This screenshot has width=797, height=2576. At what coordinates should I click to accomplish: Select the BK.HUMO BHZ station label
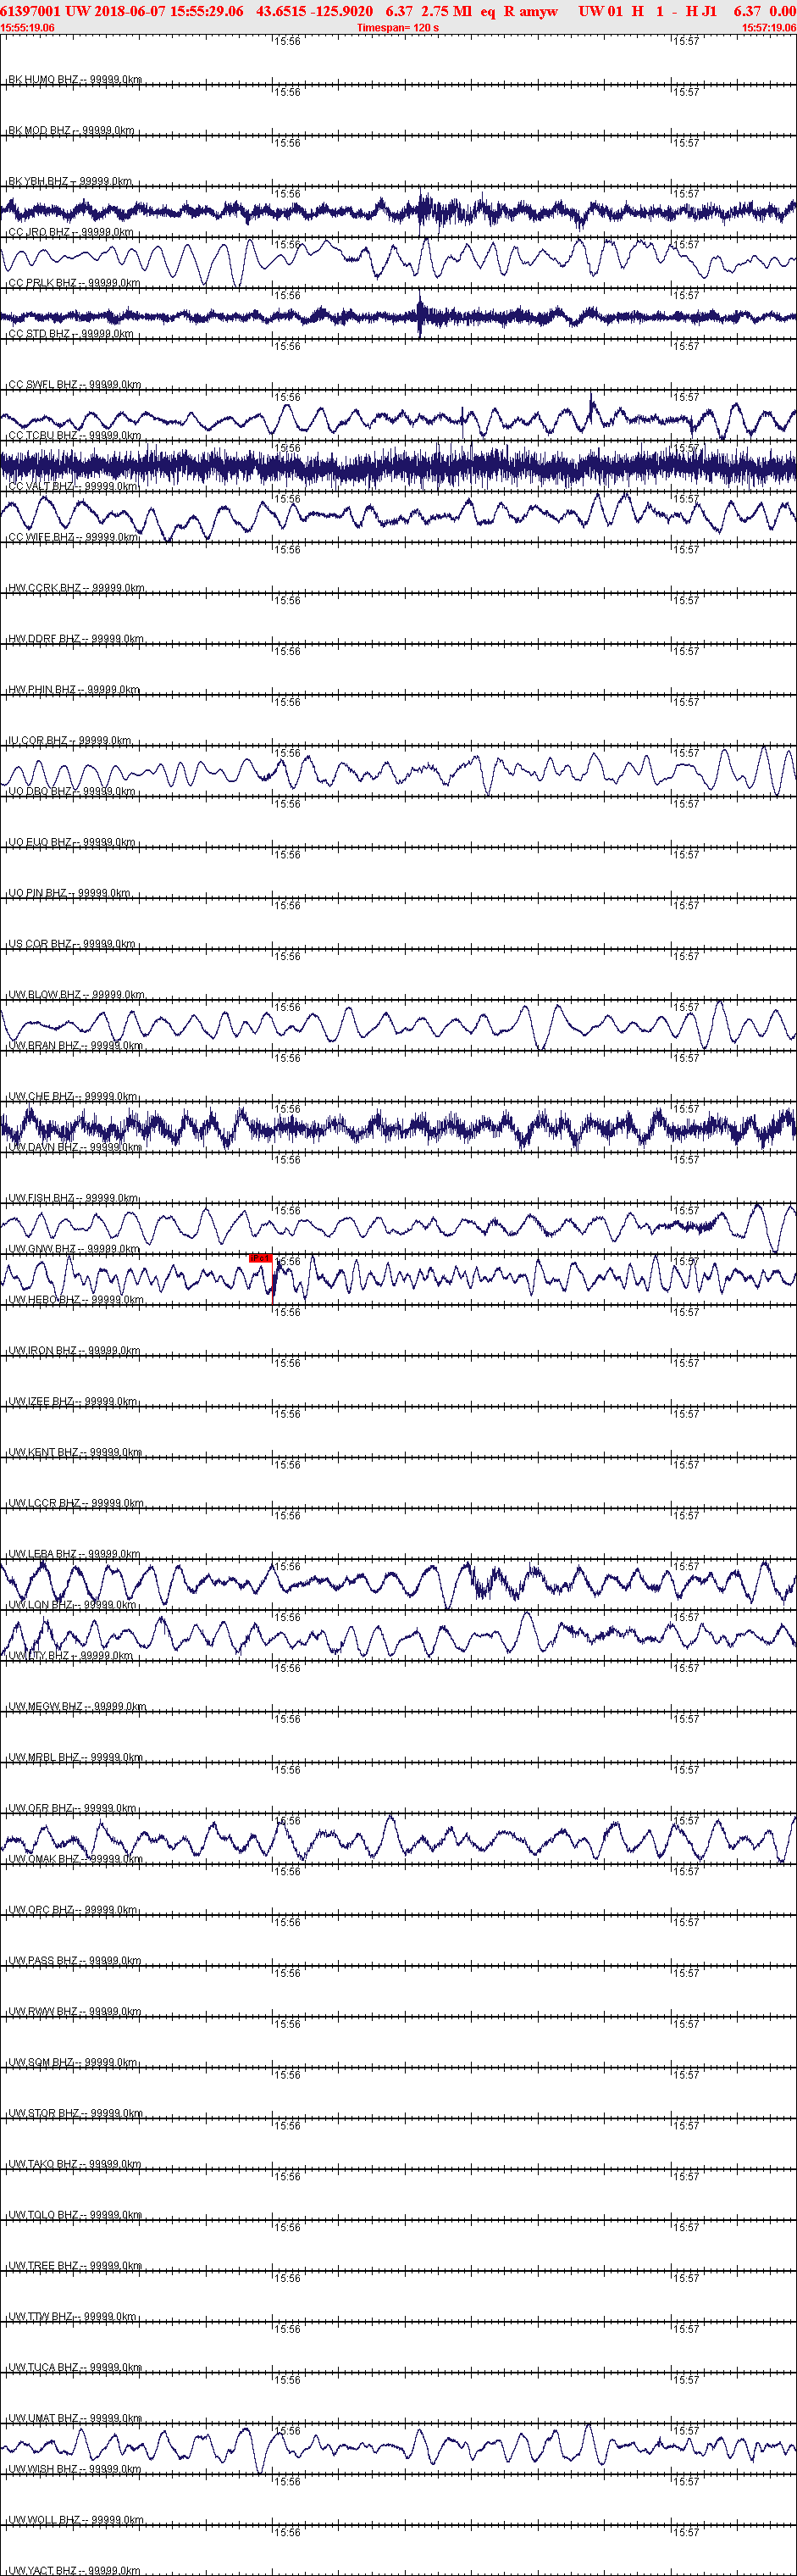click(x=75, y=80)
